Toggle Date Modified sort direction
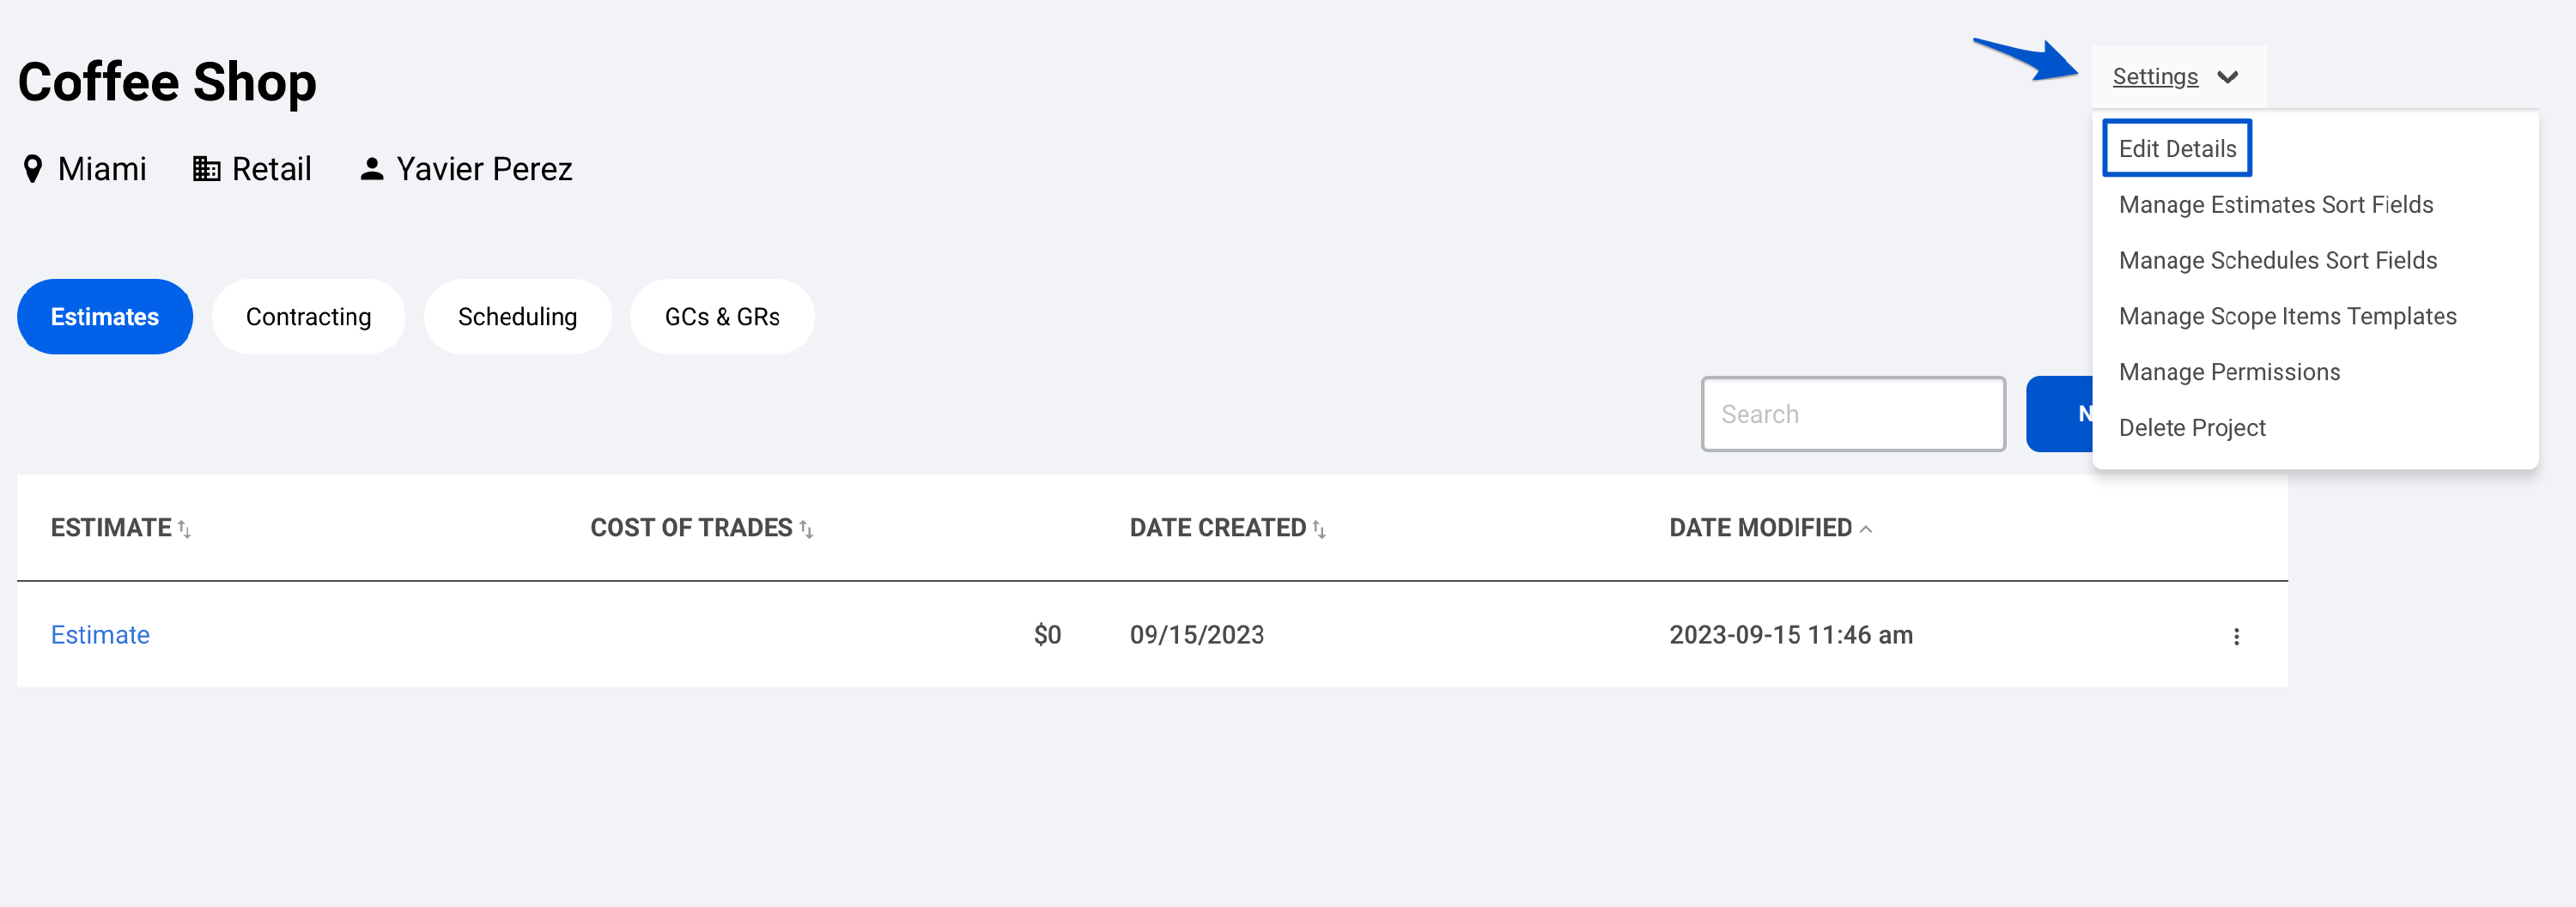The width and height of the screenshot is (2576, 907). [1867, 529]
